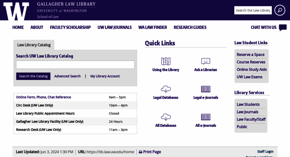Open RESEARCH GUIDES in navigation
Screen dimensions: 290x157
190,27
